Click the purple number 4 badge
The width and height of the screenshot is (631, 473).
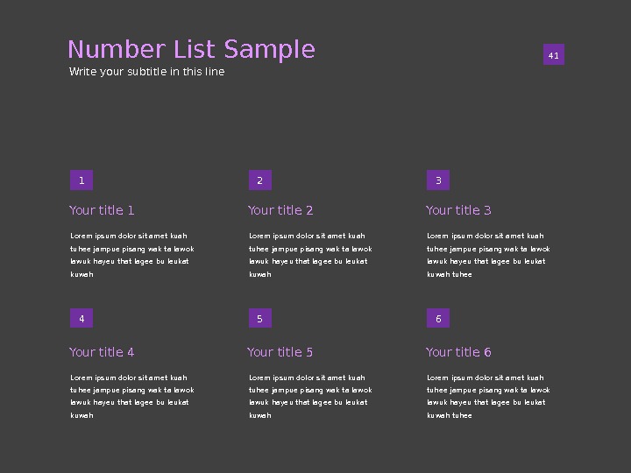click(82, 319)
